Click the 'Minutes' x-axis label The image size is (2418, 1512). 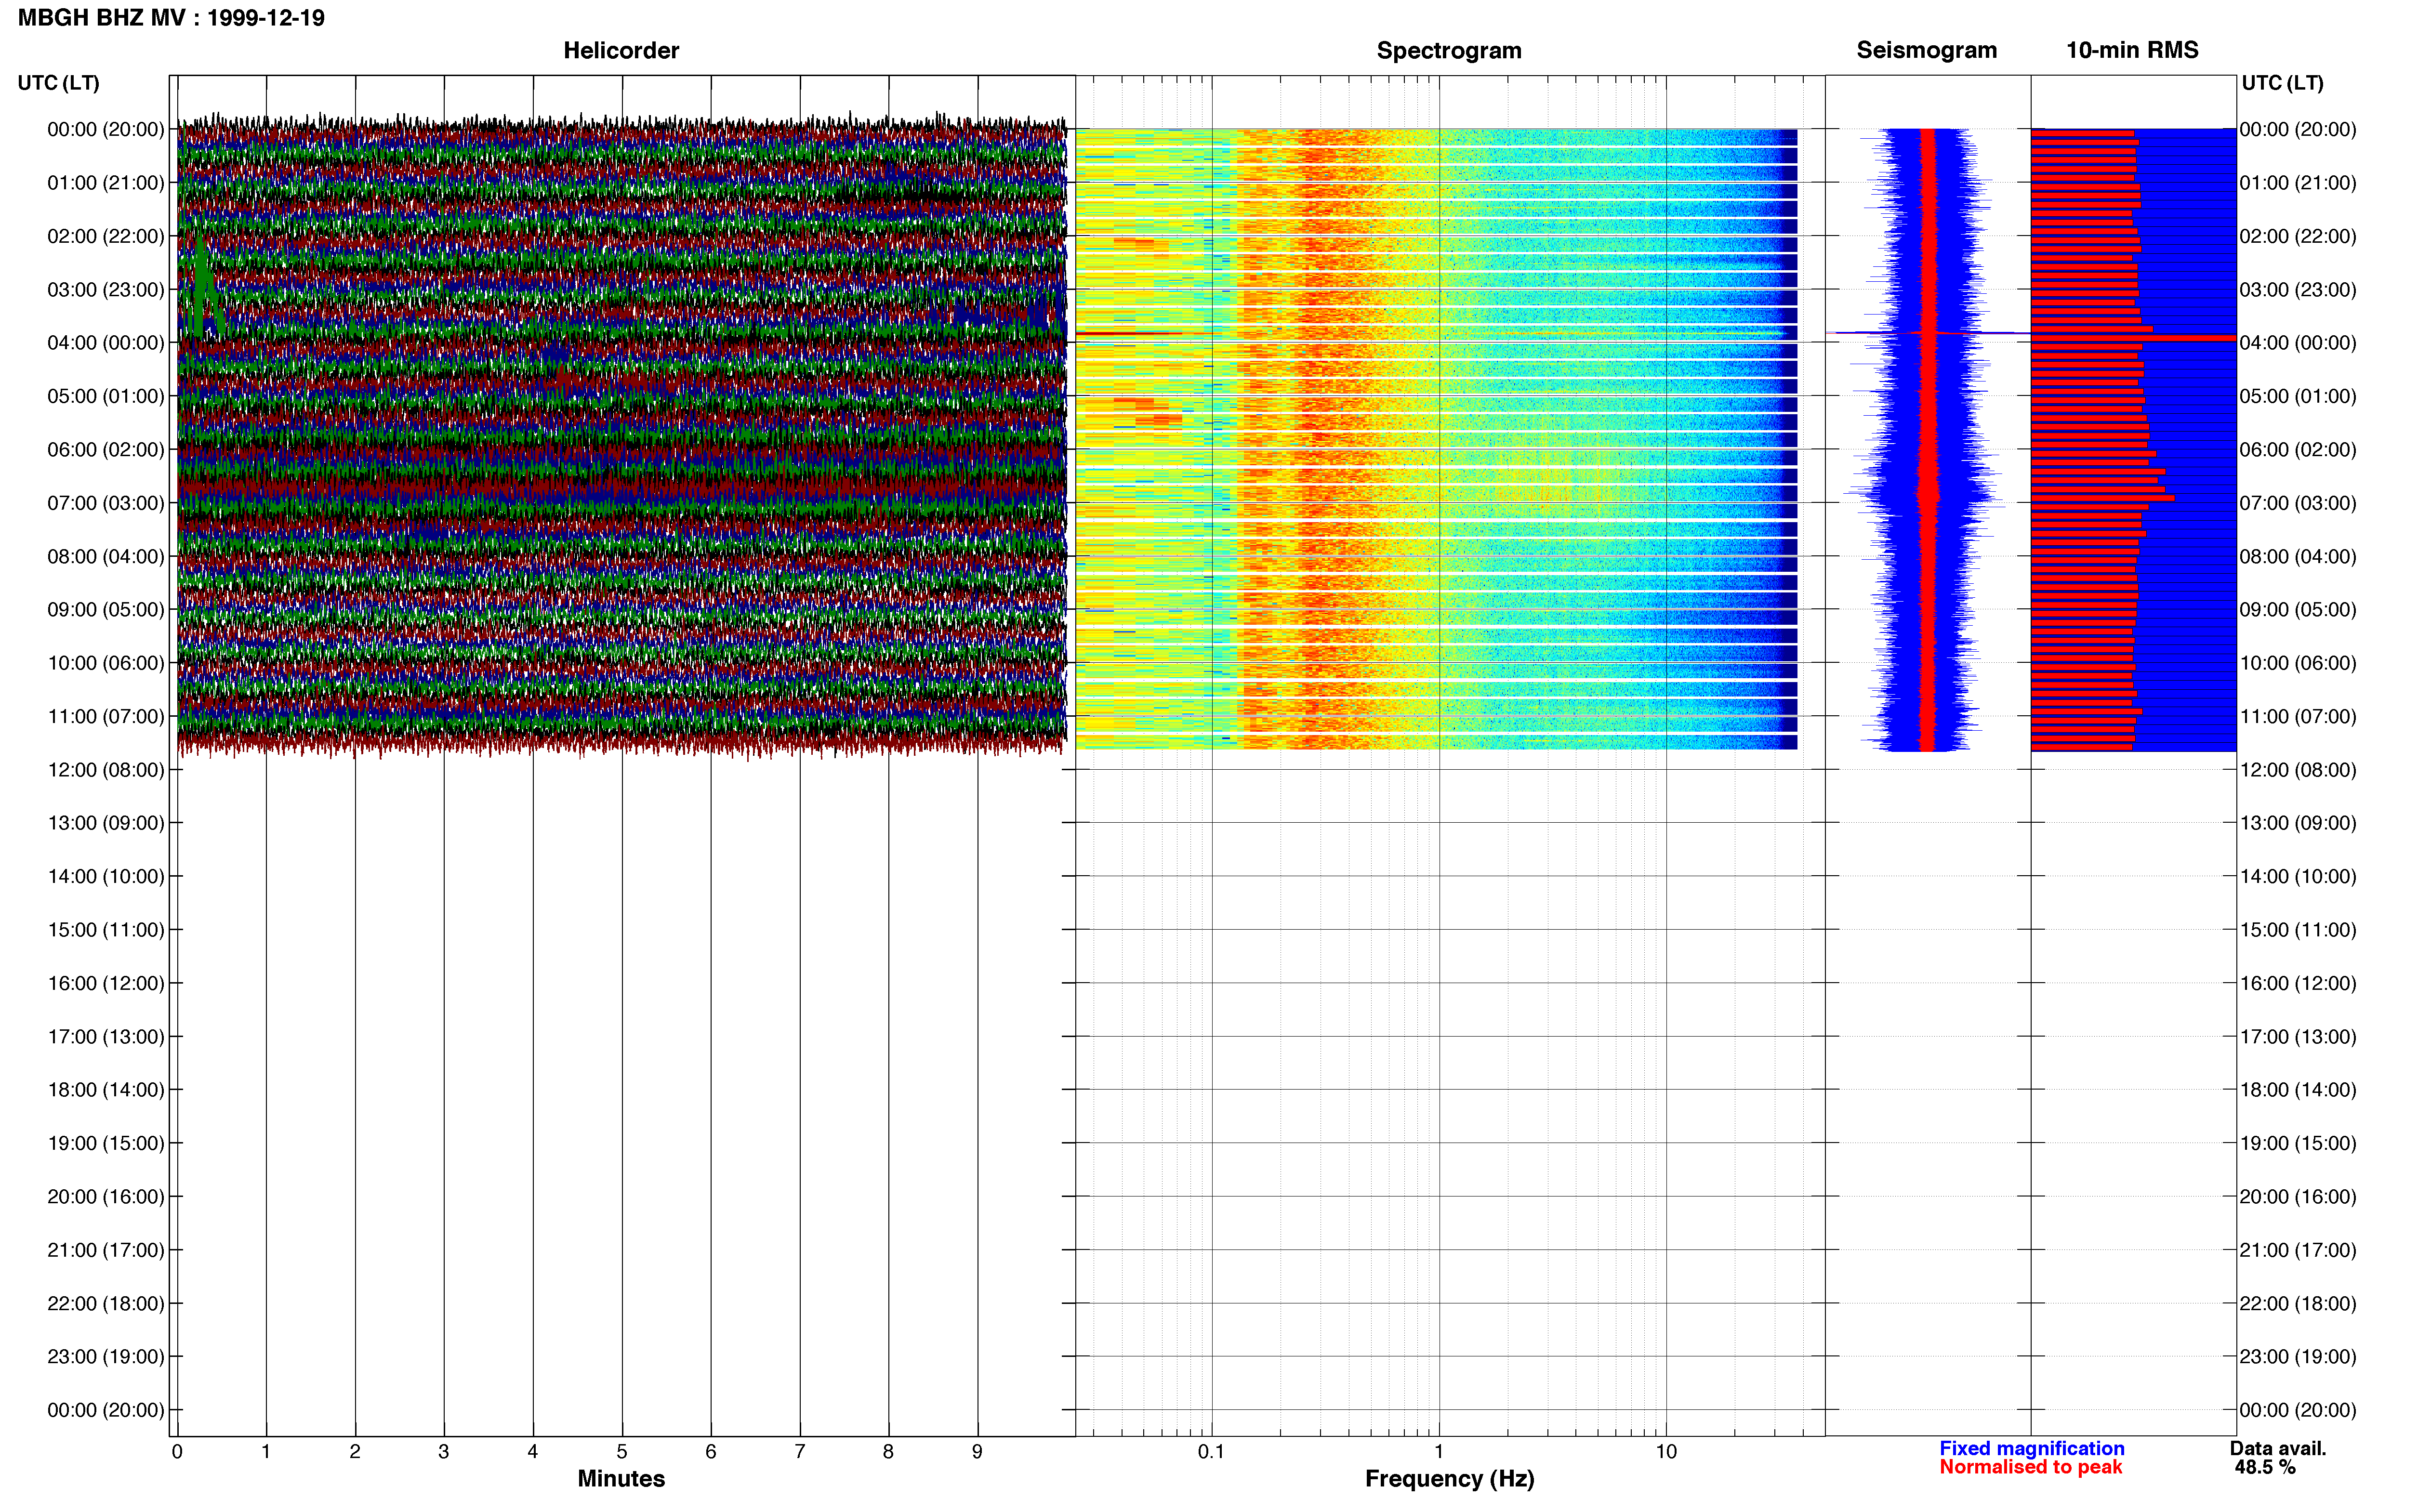pos(621,1479)
